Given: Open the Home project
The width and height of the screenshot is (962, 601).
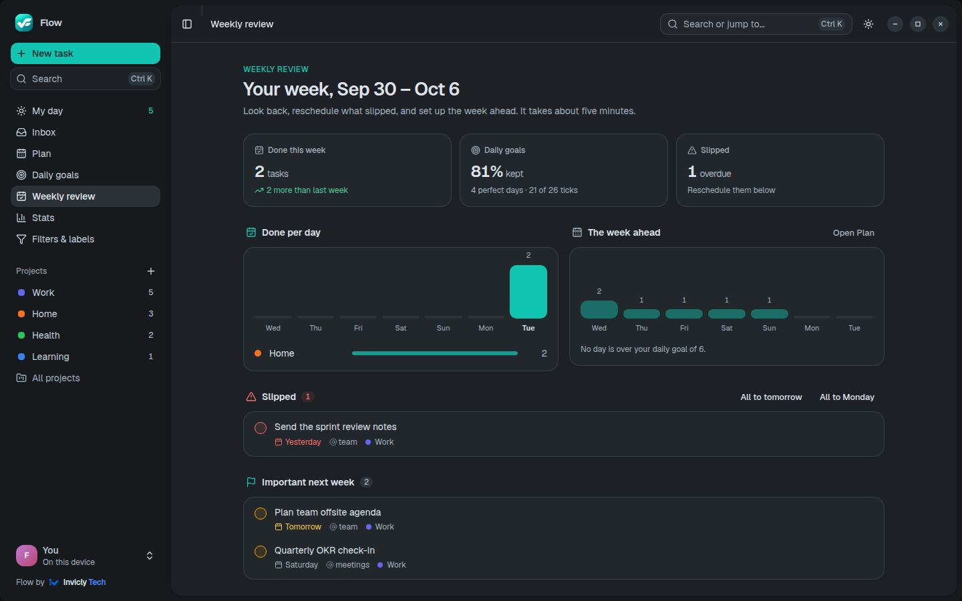Looking at the screenshot, I should tap(86, 314).
